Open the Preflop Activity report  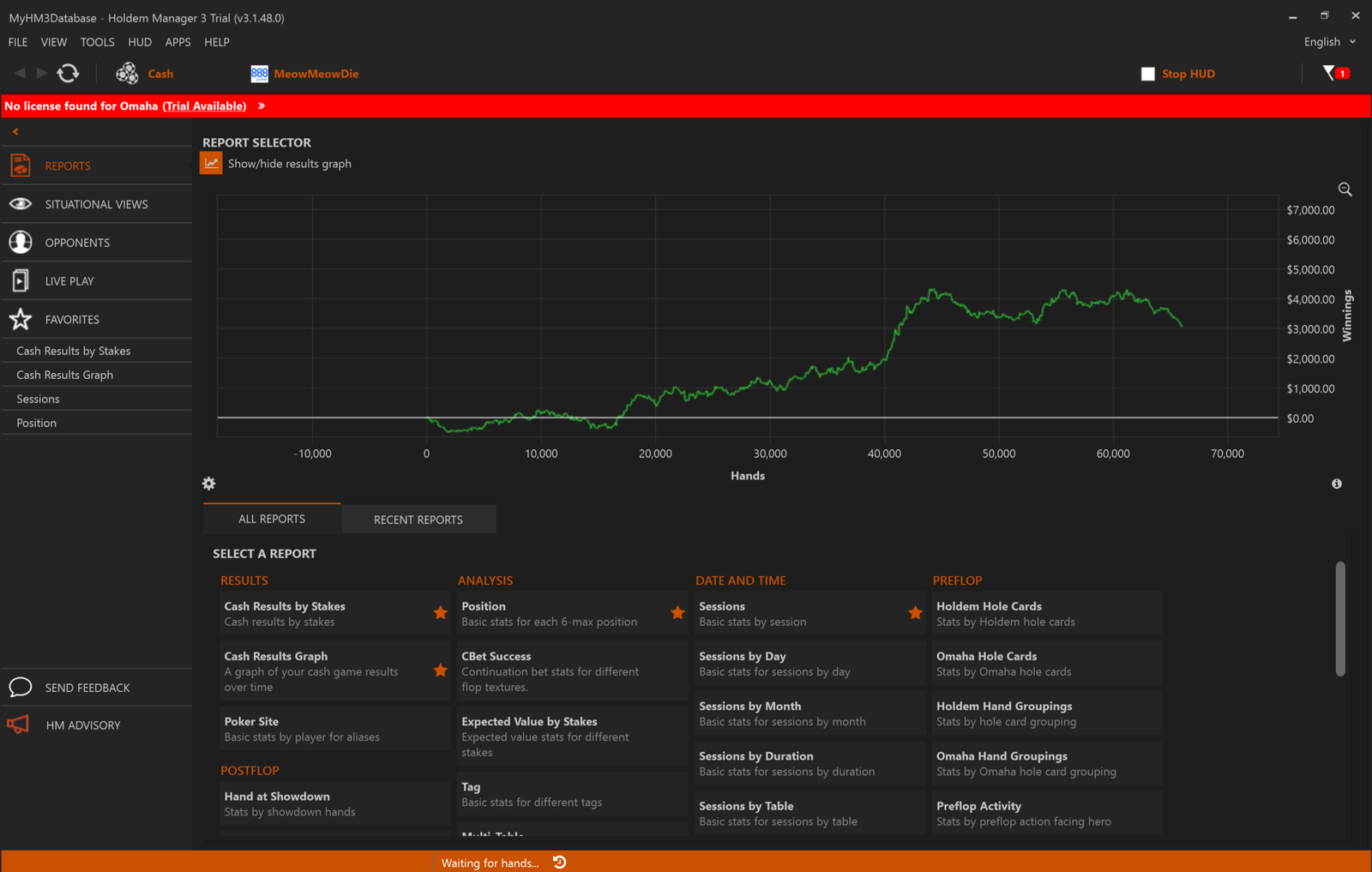pyautogui.click(x=1047, y=813)
